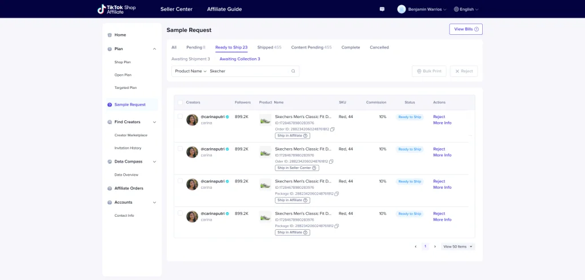
Task: Check the box for the last table row
Action: 180,213
